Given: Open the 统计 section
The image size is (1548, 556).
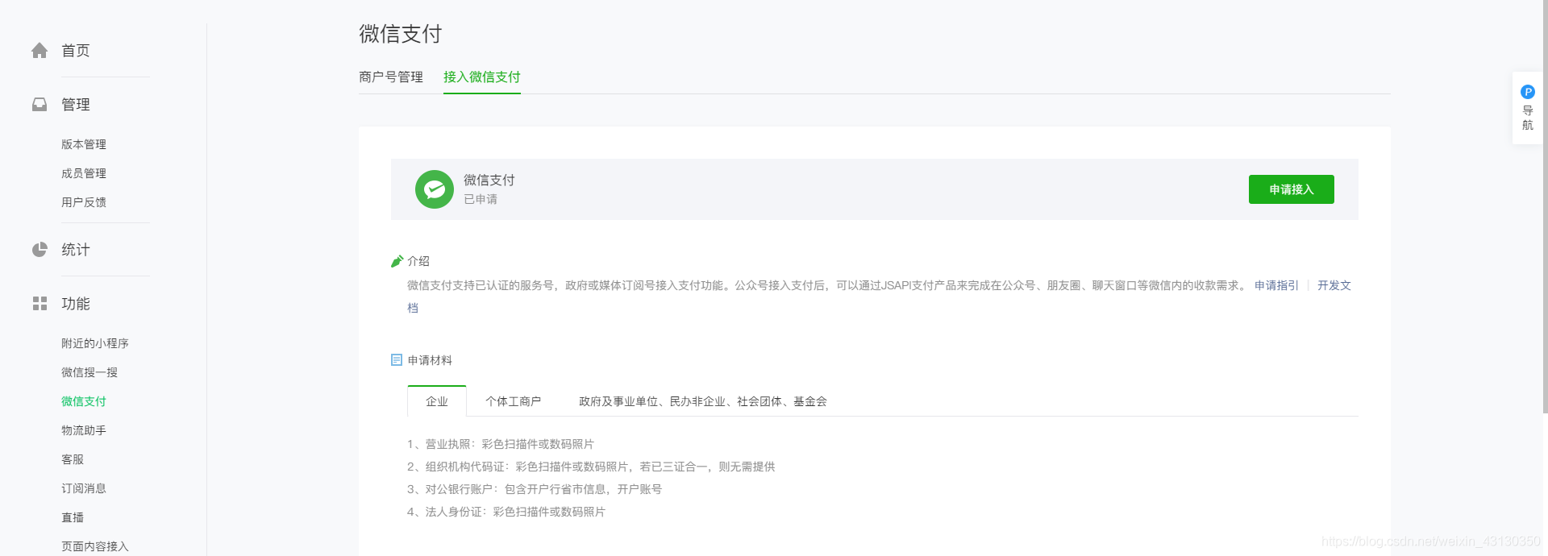Looking at the screenshot, I should click(x=76, y=250).
